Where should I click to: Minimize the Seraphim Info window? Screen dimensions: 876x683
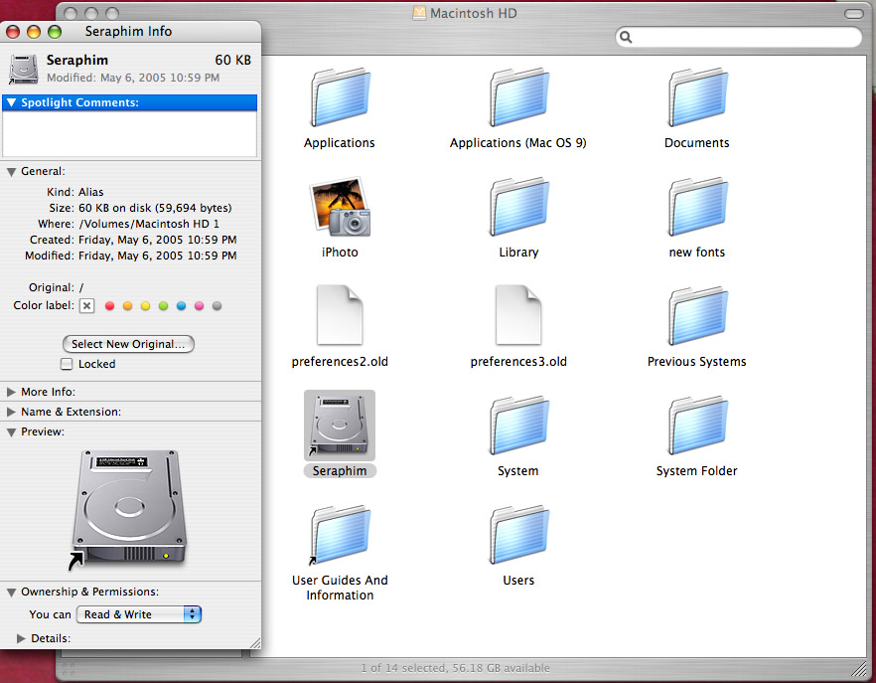(34, 32)
